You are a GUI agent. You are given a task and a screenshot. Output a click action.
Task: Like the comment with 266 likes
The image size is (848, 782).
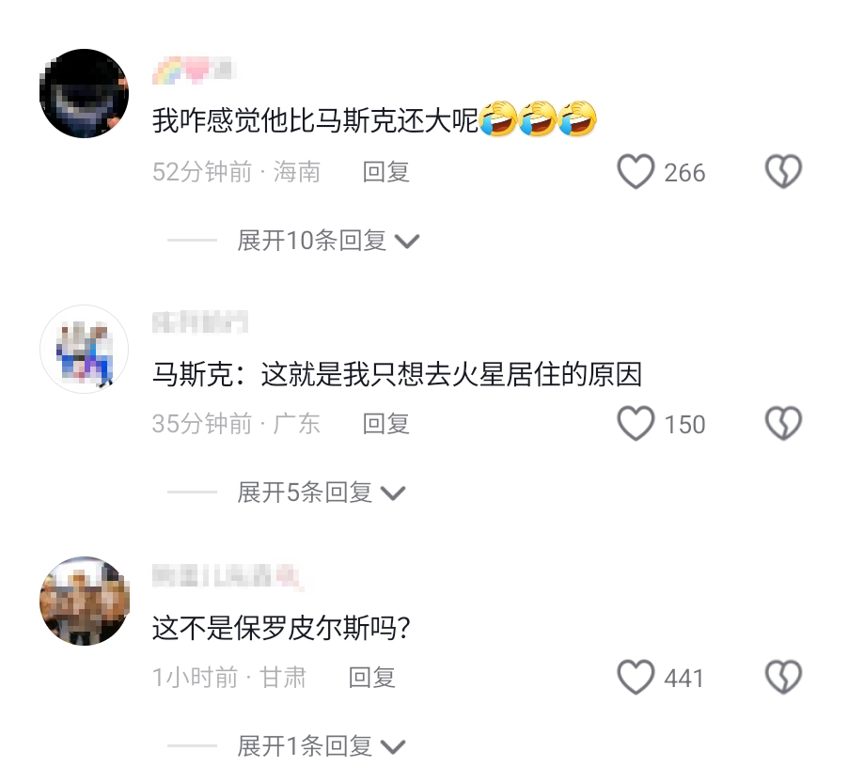click(x=636, y=172)
